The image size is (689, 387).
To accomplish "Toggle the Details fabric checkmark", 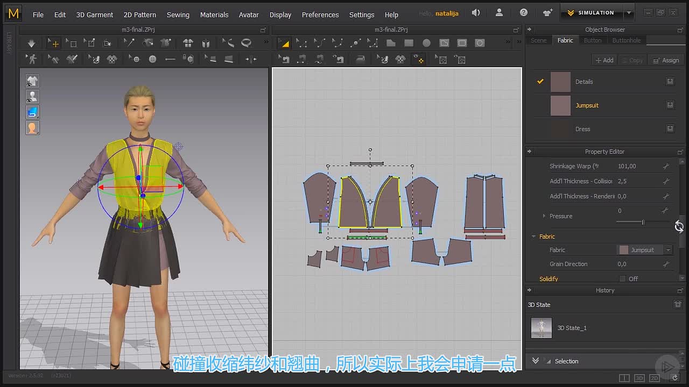I will coord(540,82).
